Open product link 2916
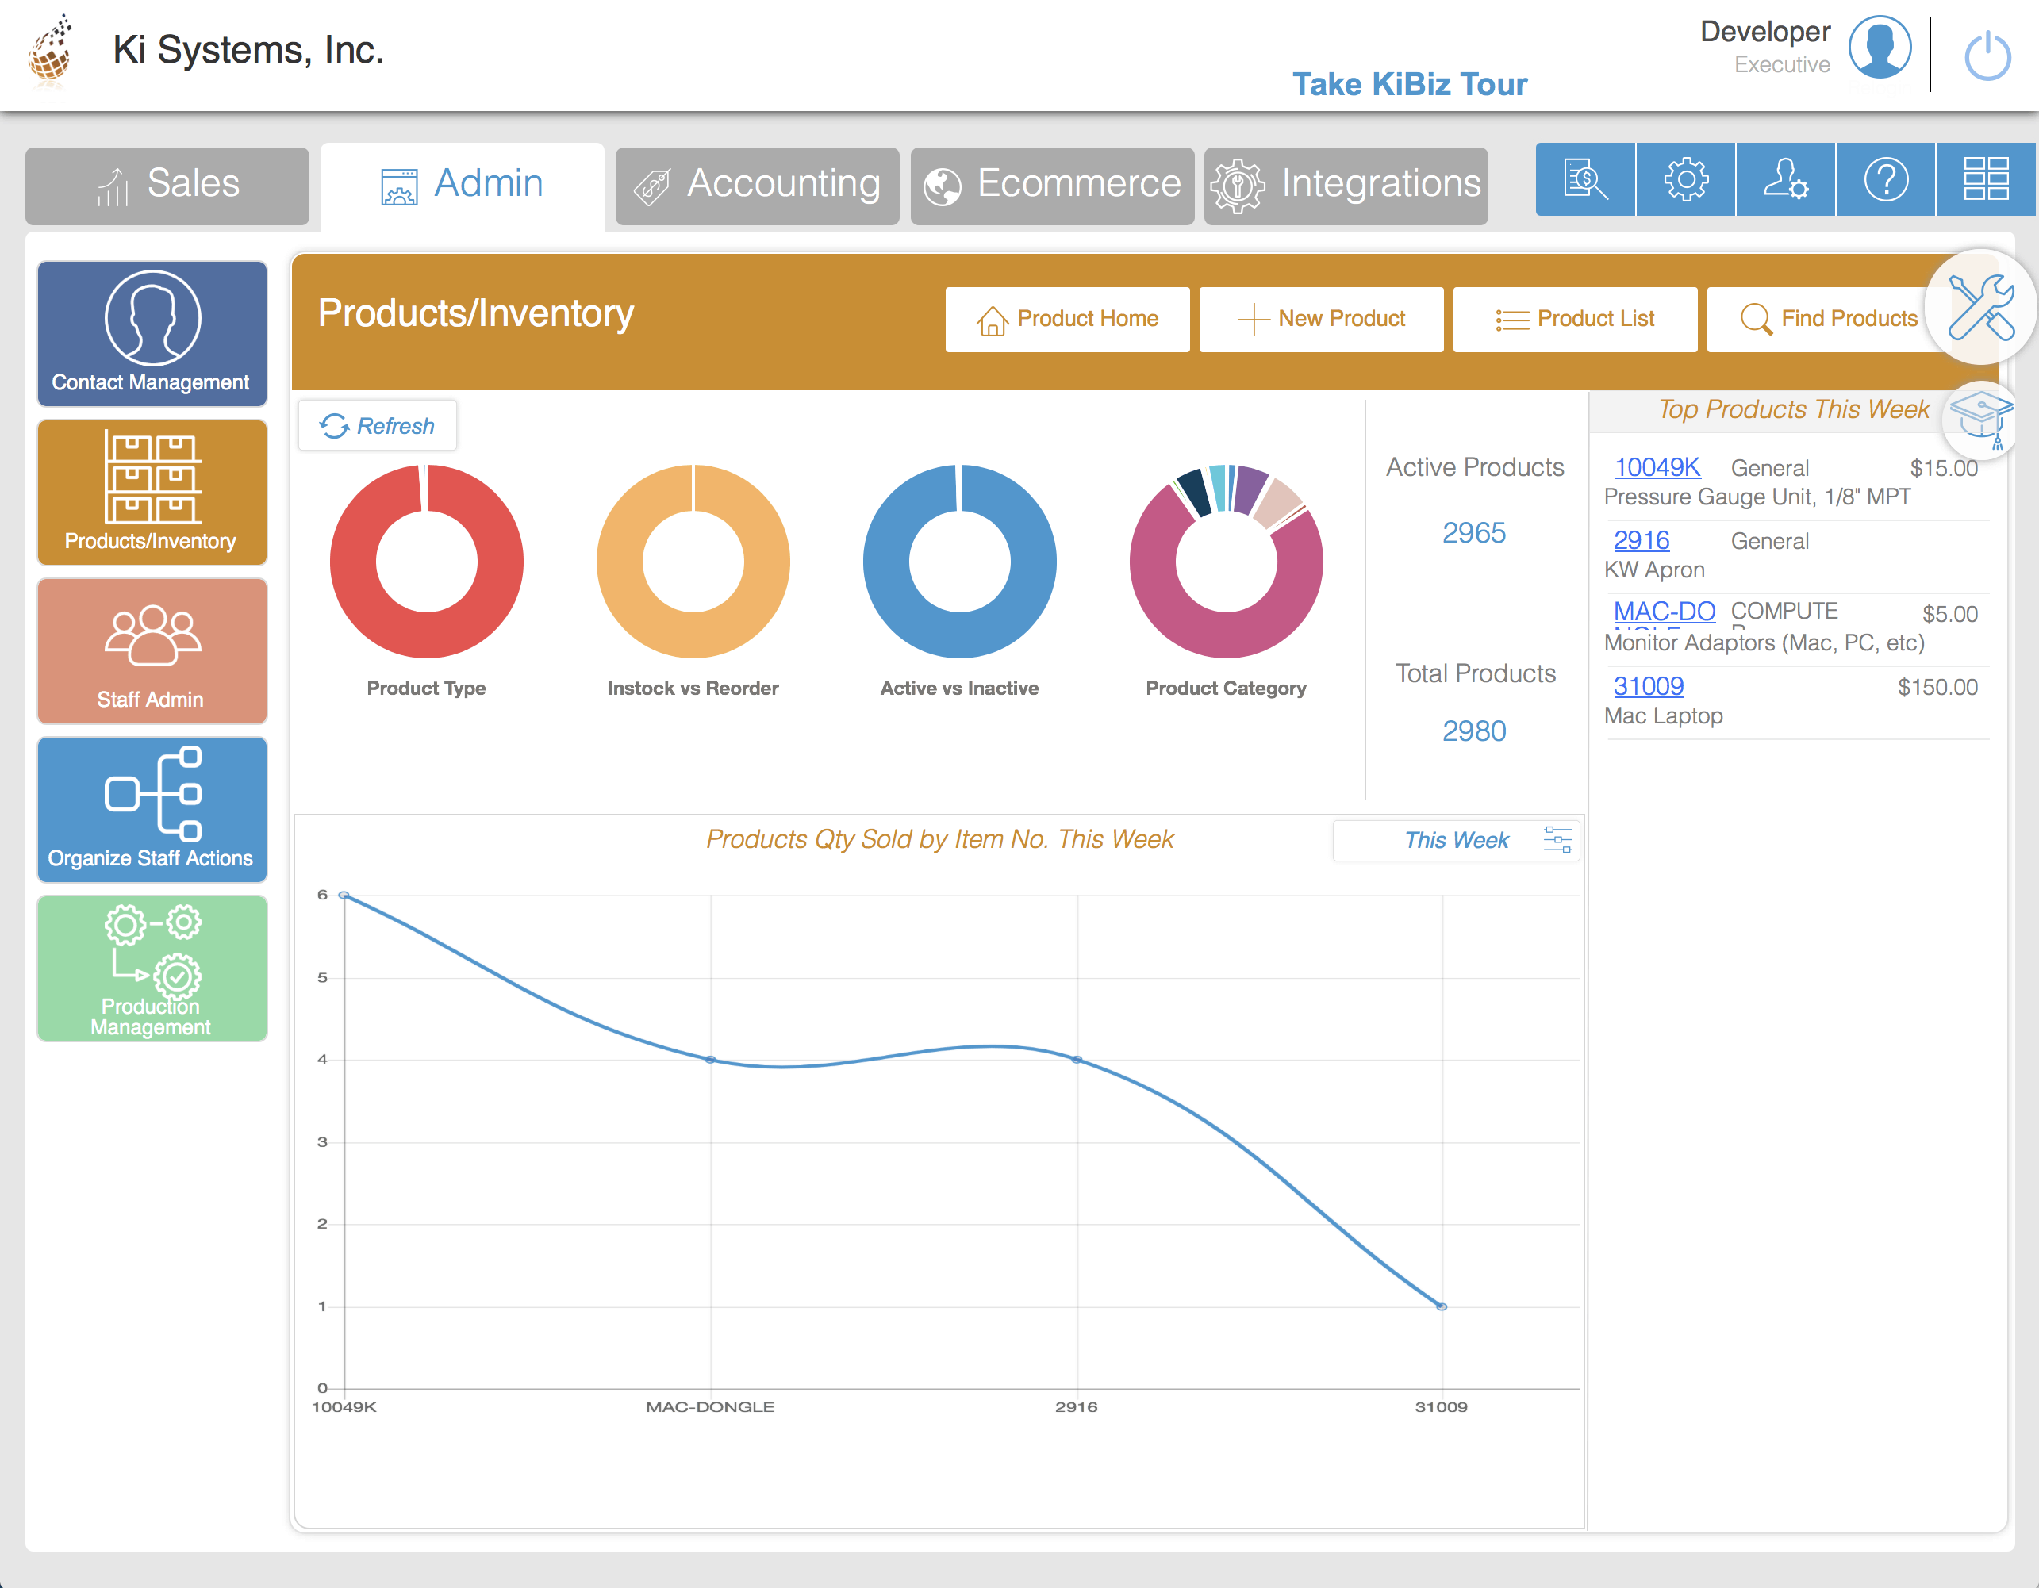The width and height of the screenshot is (2039, 1588). [1642, 540]
